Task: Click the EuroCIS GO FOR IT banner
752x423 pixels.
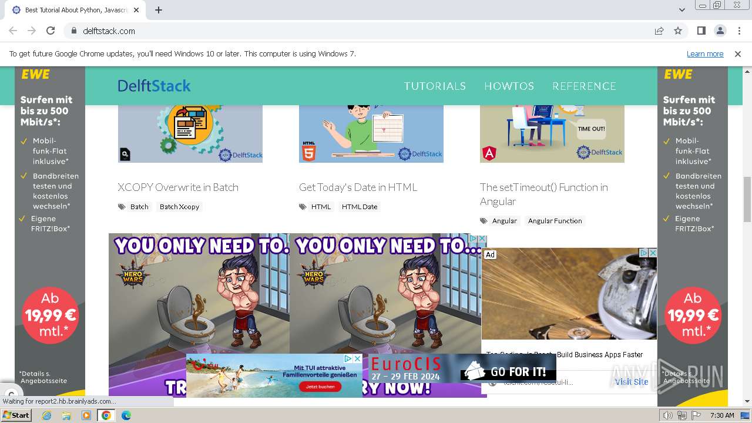Action: 462,368
